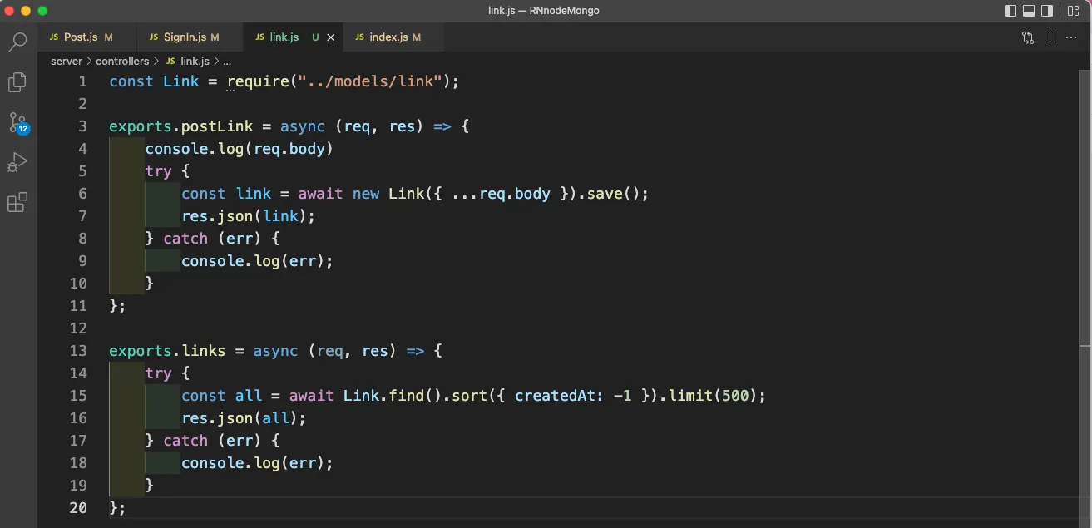Expand the server breadcrumb segment
Screen dimensions: 1092x528
coord(67,62)
